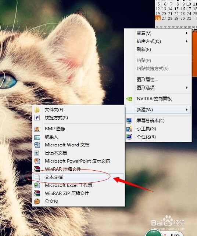
Task: Click the PowerPoint presentation icon
Action: coord(37,161)
